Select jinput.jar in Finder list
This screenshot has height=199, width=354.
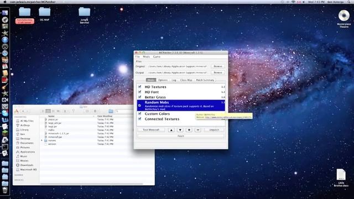[53, 119]
